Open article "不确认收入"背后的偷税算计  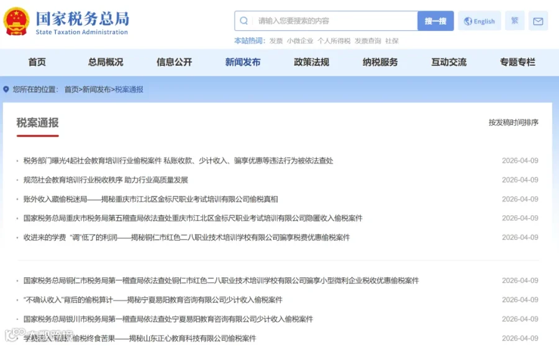[153, 299]
